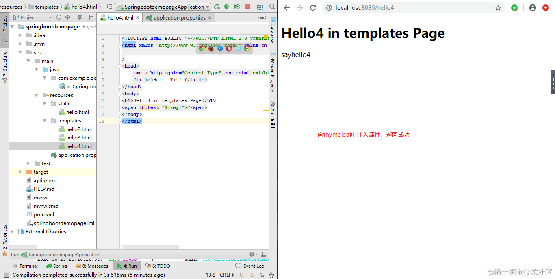This screenshot has width=555, height=279.
Task: Click file encoding UTF-8 in status bar
Action: (247, 275)
